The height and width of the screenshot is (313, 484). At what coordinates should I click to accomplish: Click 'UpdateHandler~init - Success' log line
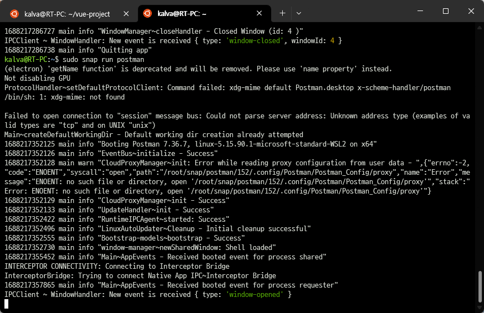coord(109,210)
